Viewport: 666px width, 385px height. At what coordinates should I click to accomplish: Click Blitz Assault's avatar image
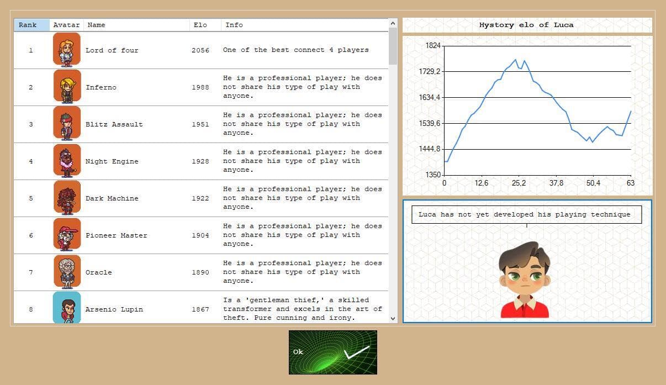pos(67,124)
